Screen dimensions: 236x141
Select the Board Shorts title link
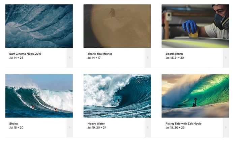(x=174, y=54)
